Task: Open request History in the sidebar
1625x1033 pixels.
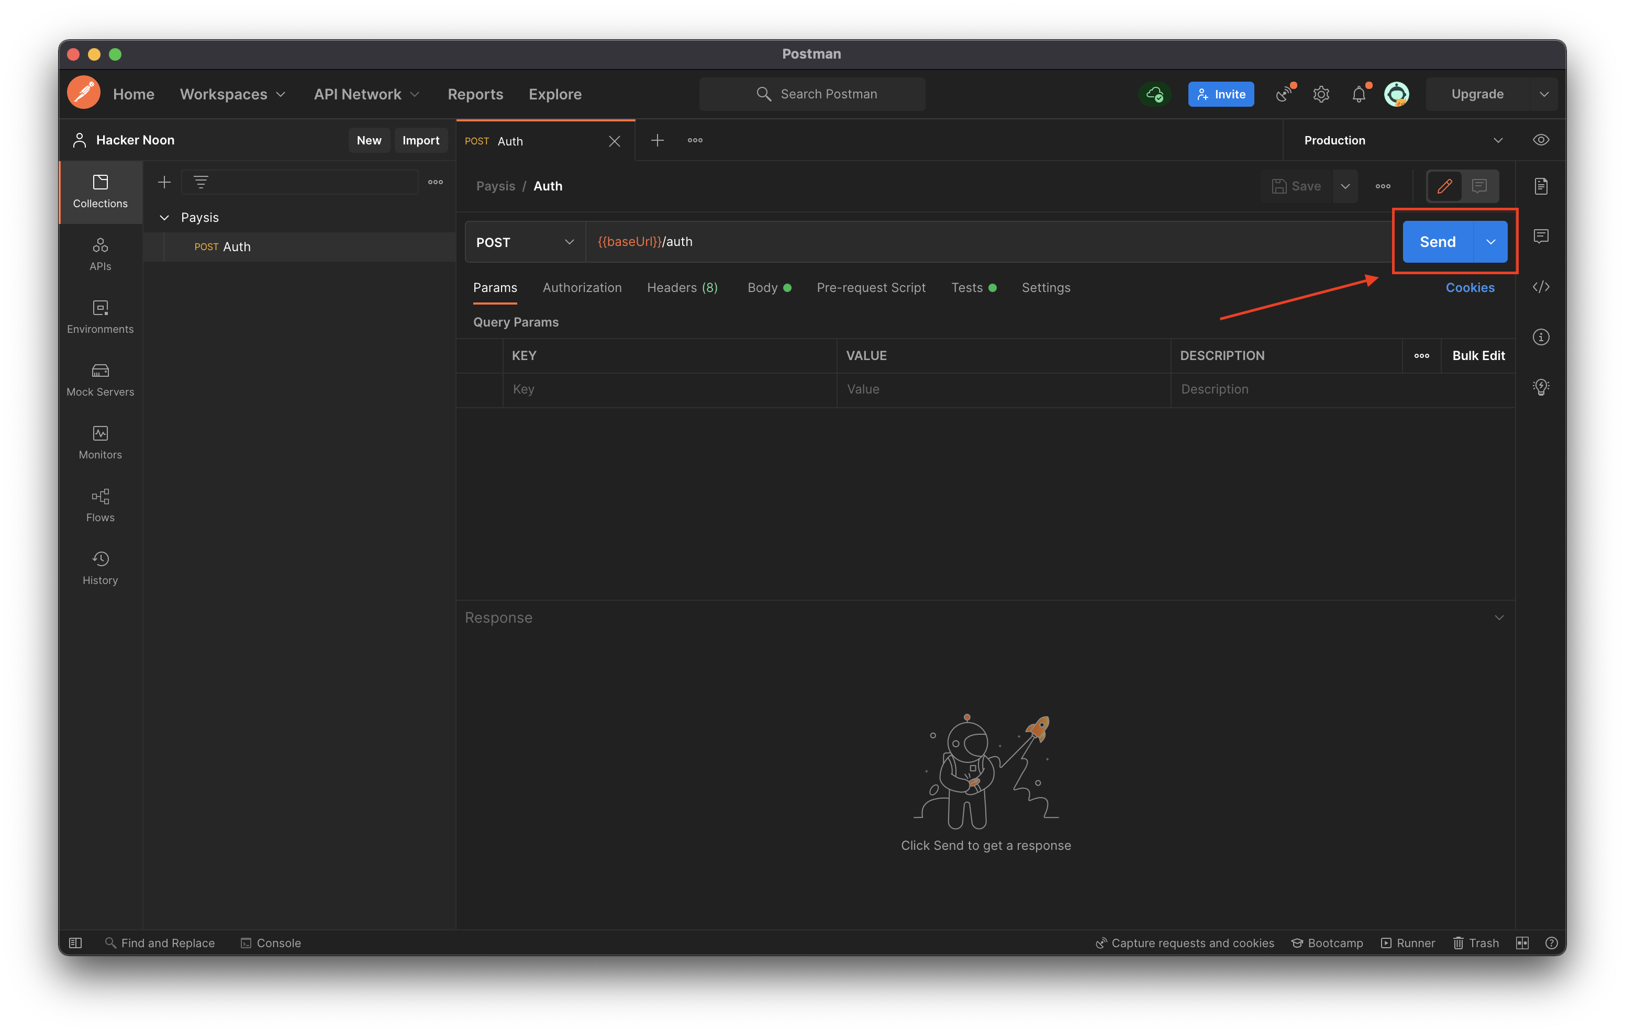Action: point(100,568)
